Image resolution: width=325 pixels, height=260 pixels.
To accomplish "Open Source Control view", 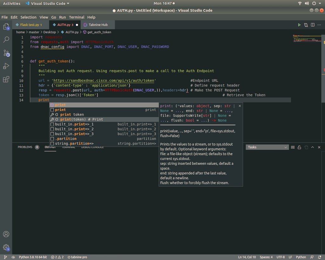I will pos(6,53).
